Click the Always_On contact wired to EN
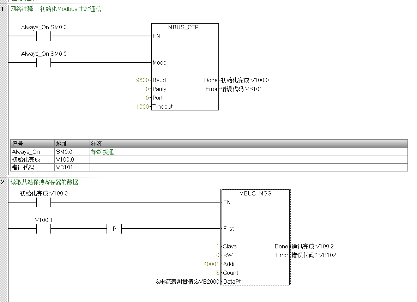The height and width of the screenshot is (302, 417). click(44, 36)
